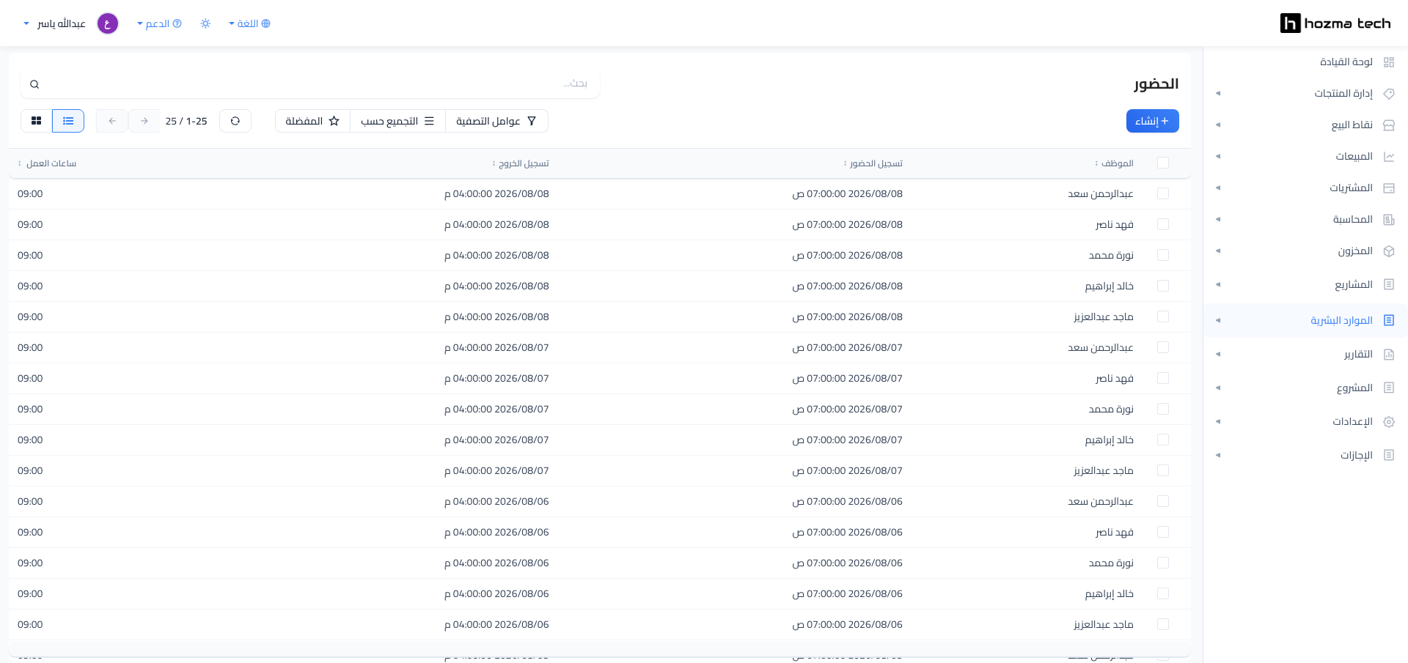This screenshot has width=1408, height=663.
Task: Open the اللغة language dropdown
Action: point(249,23)
